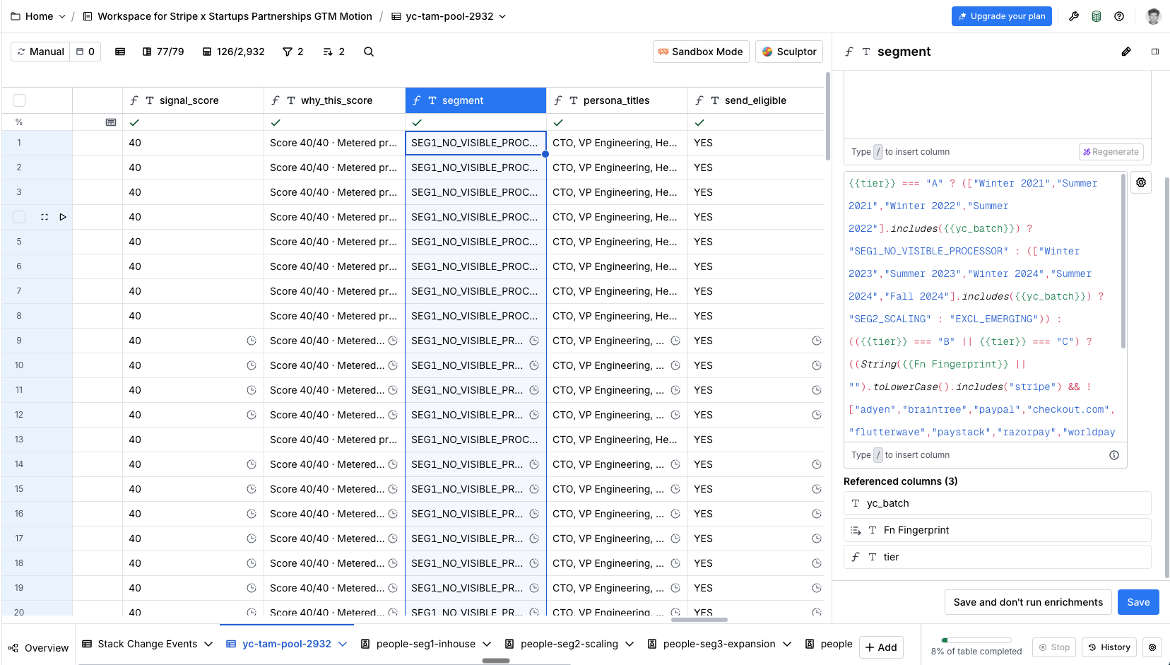1170x665 pixels.
Task: Expand the yc-tam-pool-2932 breadcrumb dropdown
Action: pos(502,16)
